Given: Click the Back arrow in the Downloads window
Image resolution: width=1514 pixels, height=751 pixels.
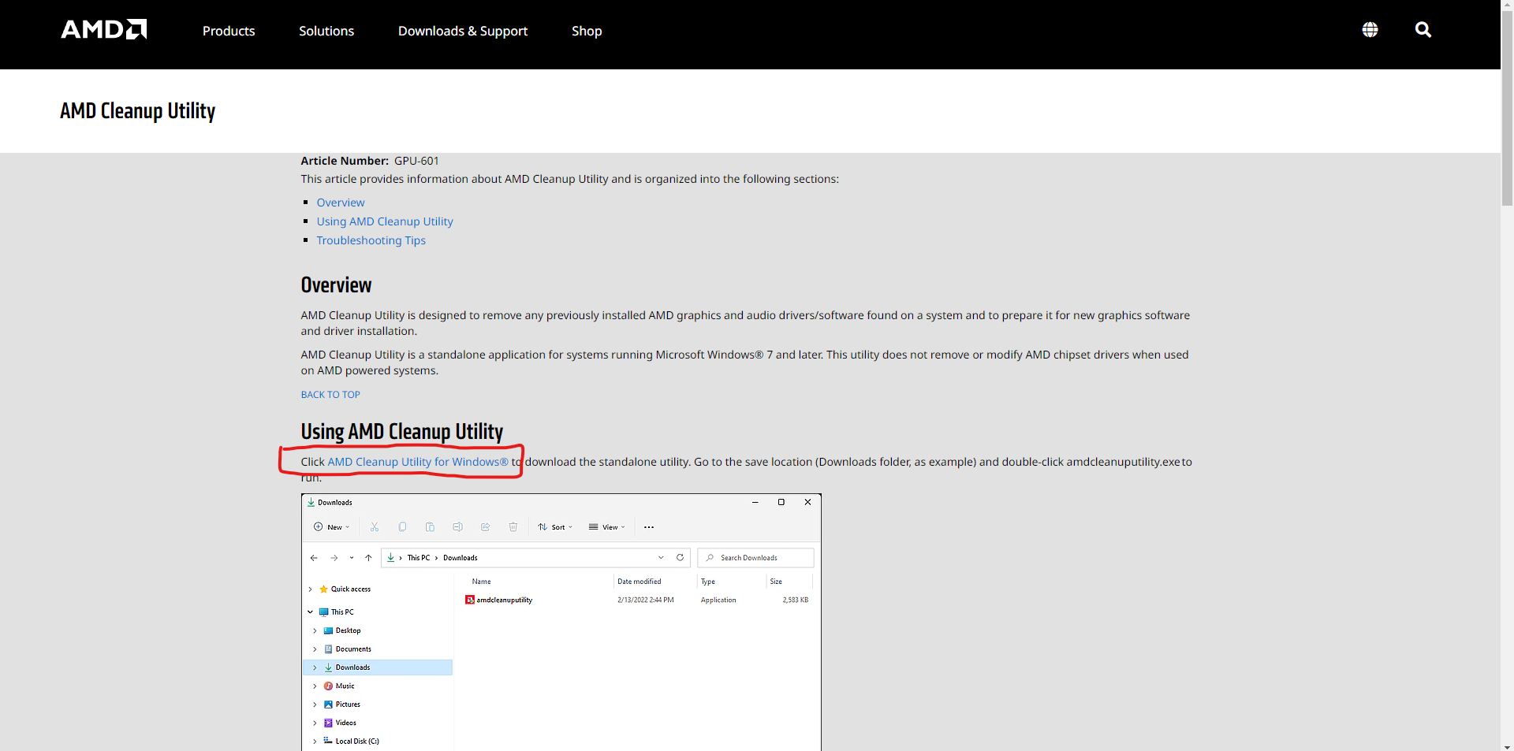Looking at the screenshot, I should pyautogui.click(x=314, y=558).
